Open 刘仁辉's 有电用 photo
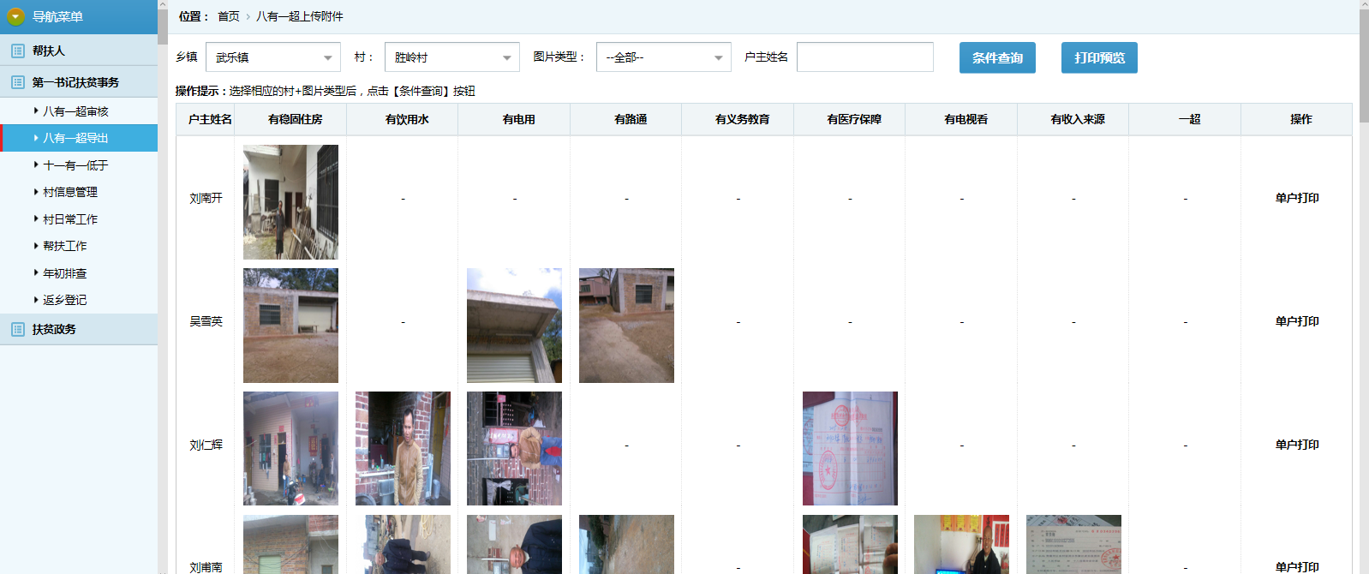1369x574 pixels. tap(514, 448)
